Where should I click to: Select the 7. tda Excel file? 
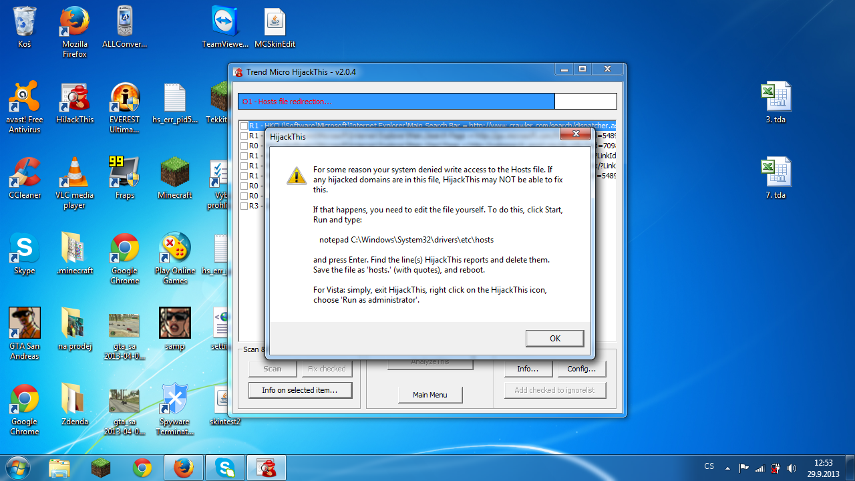[776, 178]
